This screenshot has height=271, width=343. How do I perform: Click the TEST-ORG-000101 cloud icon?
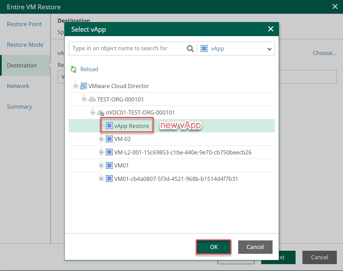[92, 99]
